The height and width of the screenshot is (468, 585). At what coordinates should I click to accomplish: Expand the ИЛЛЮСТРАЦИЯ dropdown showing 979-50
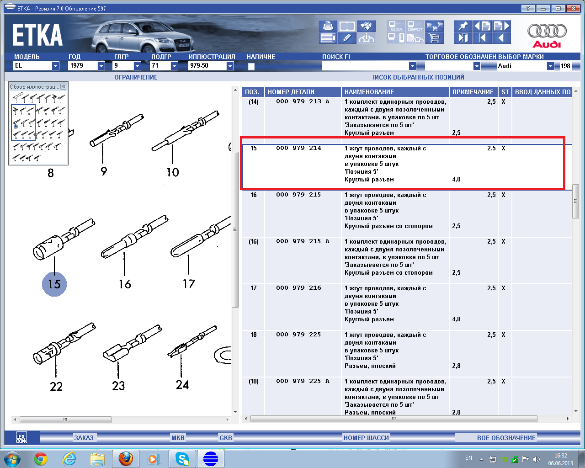[230, 66]
